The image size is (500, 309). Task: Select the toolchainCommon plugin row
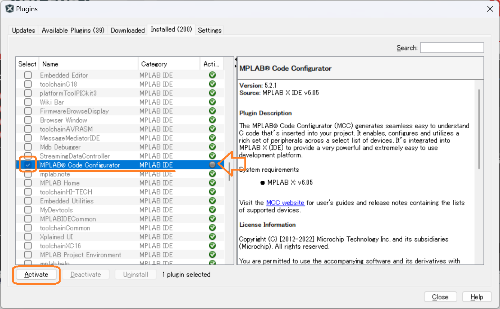coord(120,228)
